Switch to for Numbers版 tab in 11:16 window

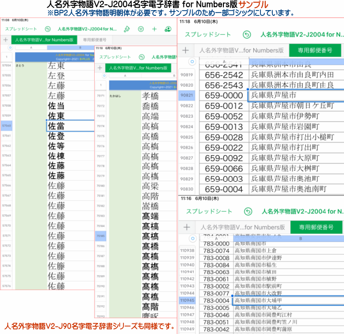pos(243,227)
